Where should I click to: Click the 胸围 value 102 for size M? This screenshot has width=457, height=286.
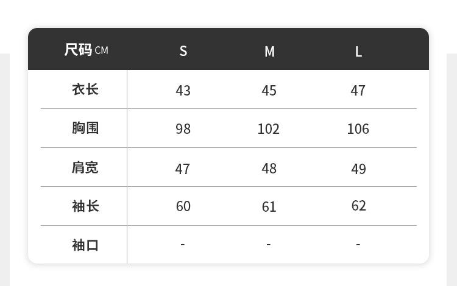(268, 129)
